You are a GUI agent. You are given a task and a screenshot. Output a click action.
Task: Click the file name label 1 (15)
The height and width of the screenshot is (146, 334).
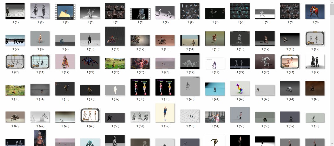tap(215, 49)
